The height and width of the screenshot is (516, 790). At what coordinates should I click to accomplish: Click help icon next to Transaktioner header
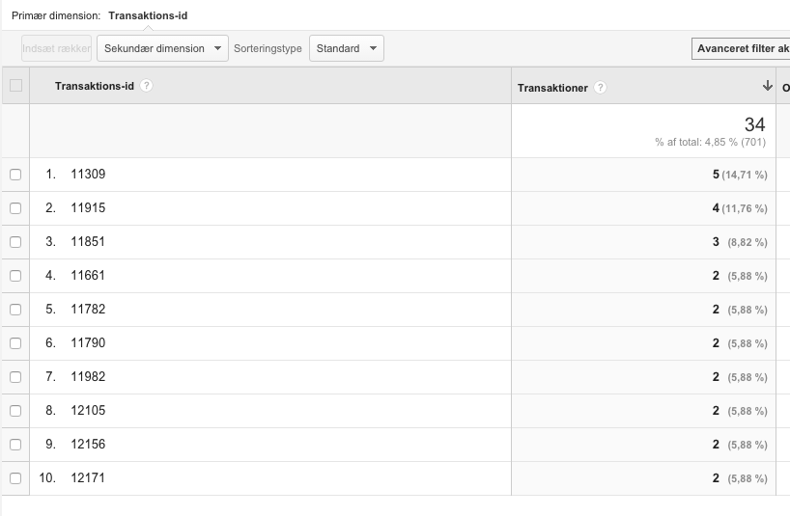pyautogui.click(x=601, y=88)
